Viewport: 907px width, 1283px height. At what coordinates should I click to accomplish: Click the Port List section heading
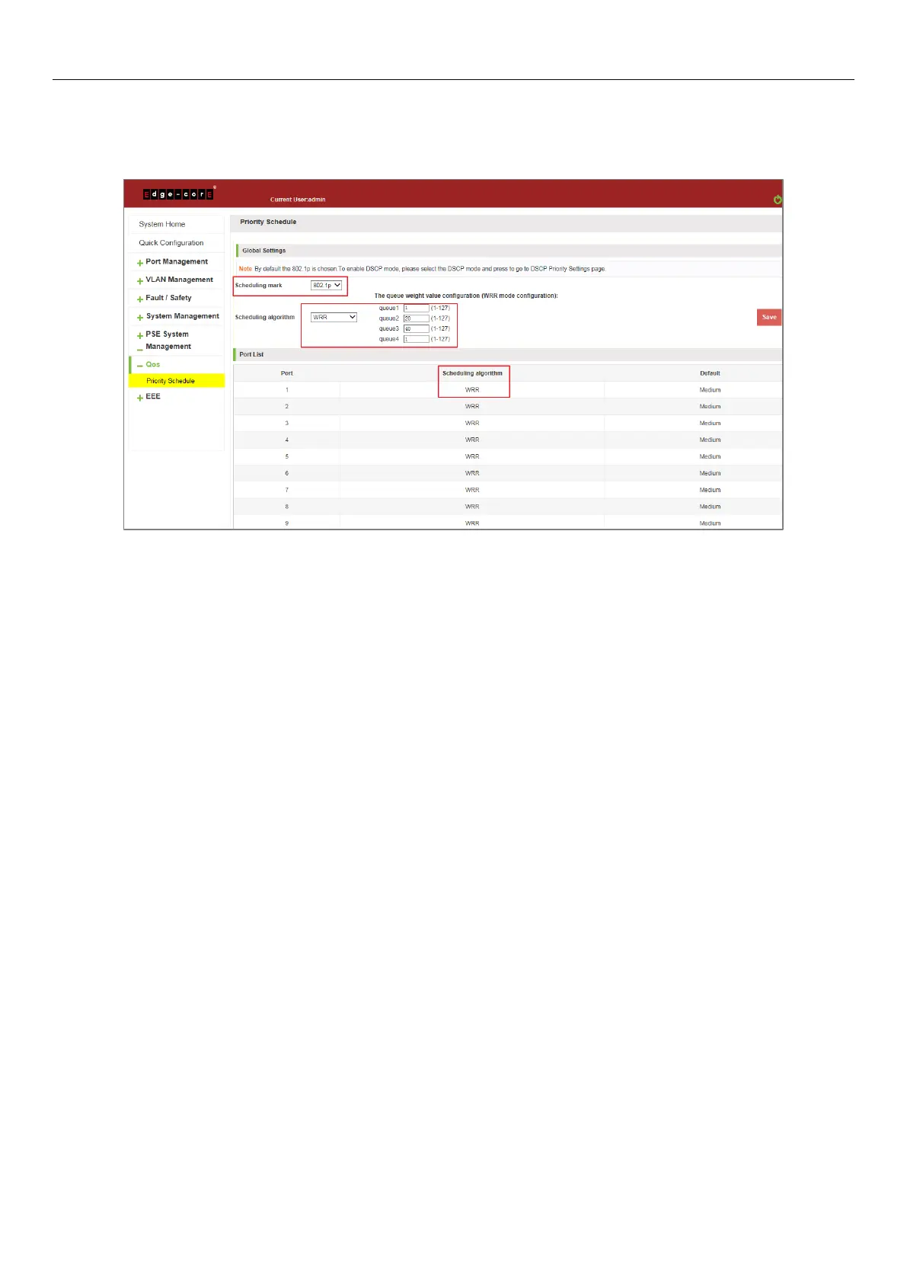[251, 355]
